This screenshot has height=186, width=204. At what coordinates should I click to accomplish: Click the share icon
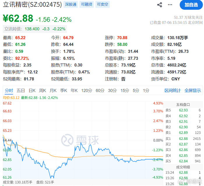[160, 5]
